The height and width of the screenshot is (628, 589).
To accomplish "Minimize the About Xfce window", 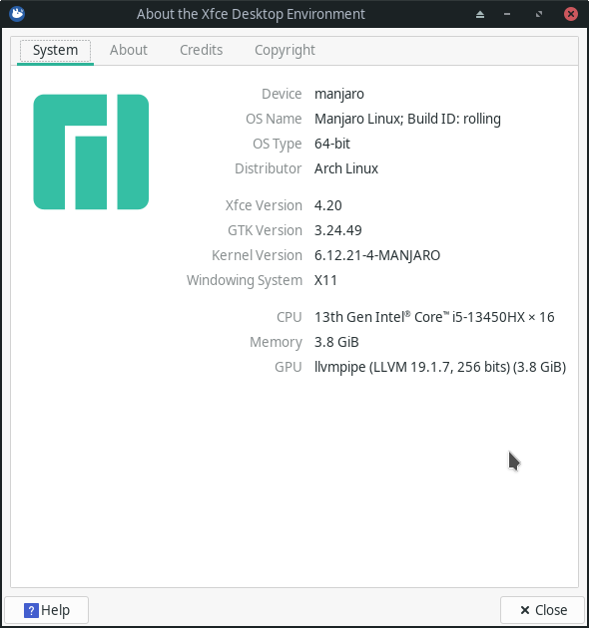I will [507, 14].
